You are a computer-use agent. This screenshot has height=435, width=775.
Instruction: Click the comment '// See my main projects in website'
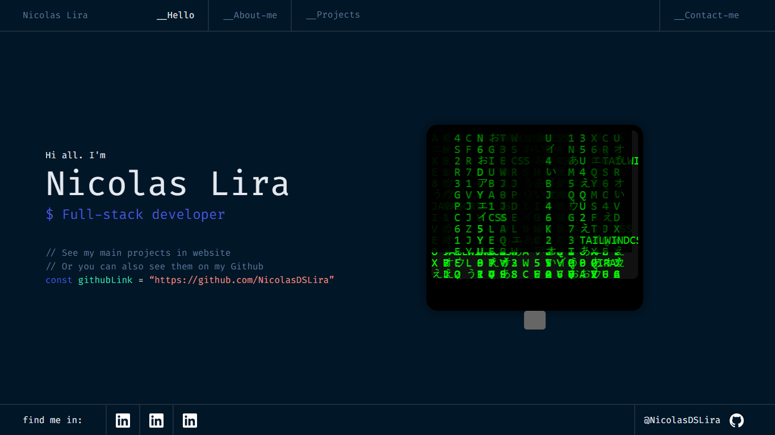pos(138,252)
